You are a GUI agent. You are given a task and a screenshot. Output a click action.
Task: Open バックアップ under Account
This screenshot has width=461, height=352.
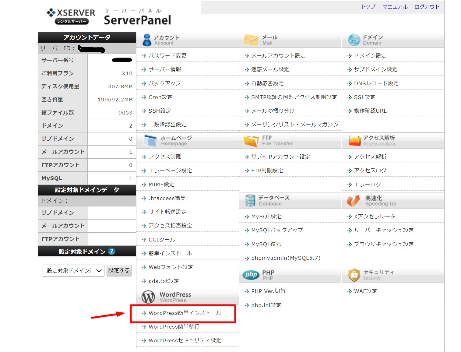[x=165, y=83]
